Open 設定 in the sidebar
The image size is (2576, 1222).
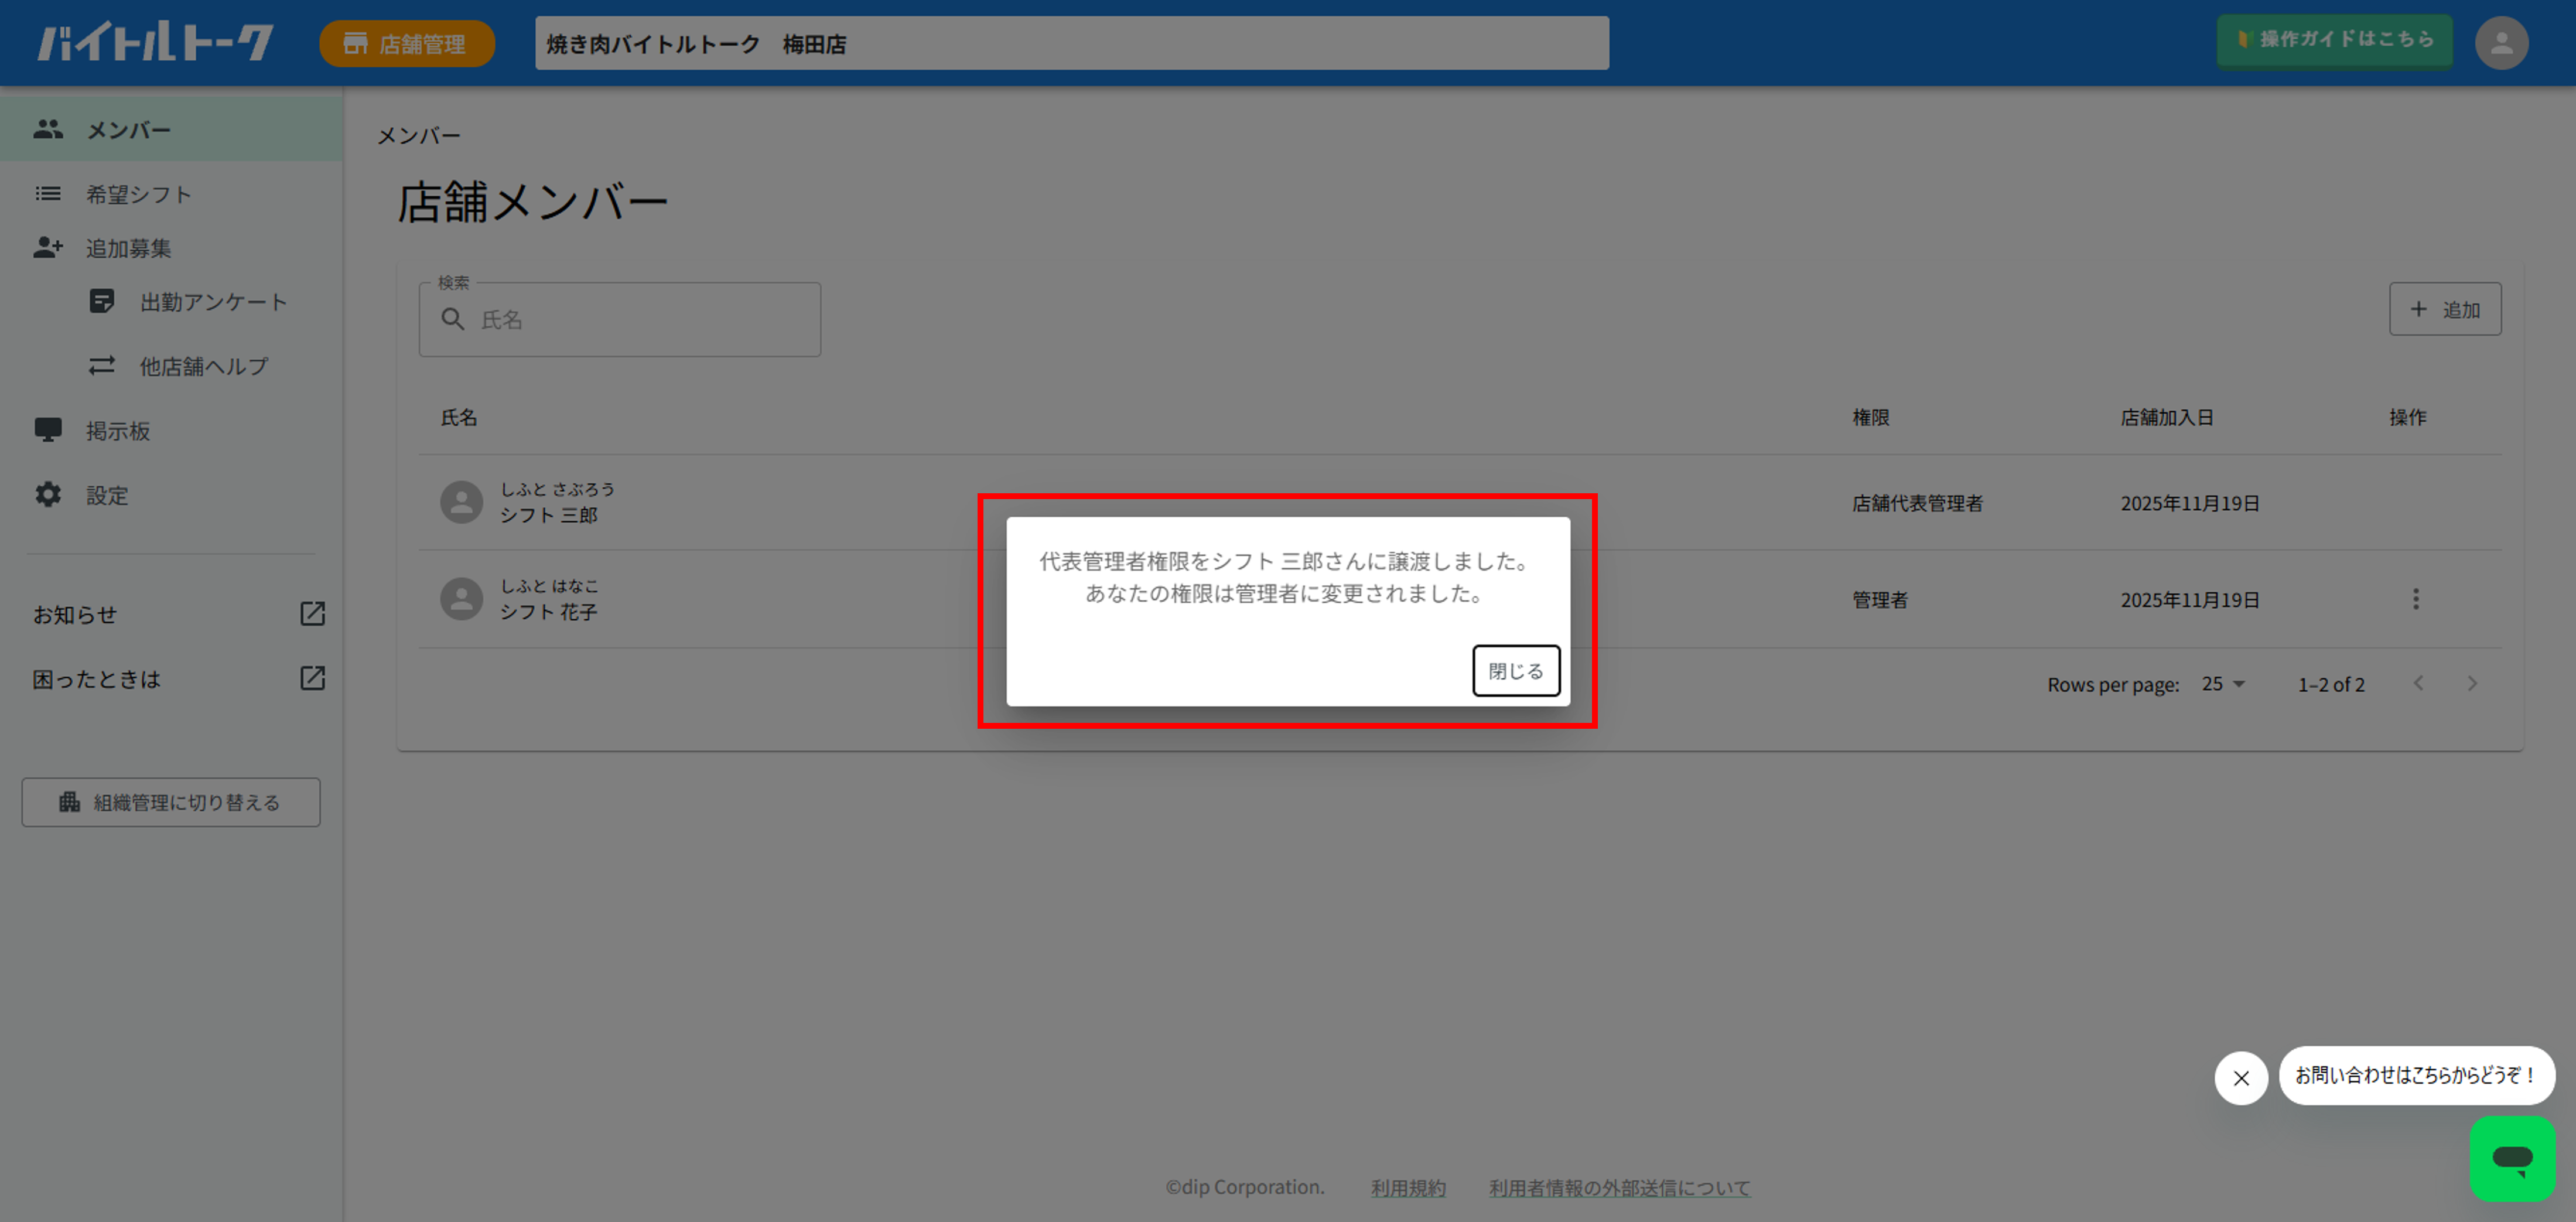point(171,495)
